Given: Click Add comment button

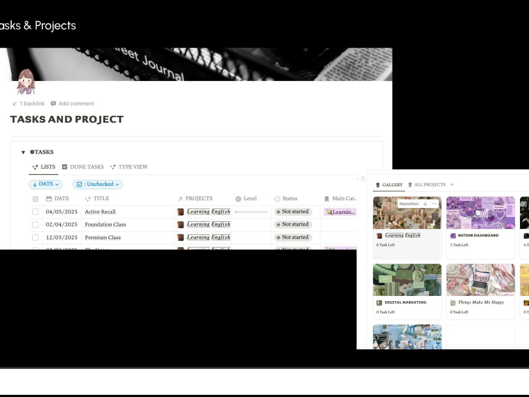Looking at the screenshot, I should point(72,104).
